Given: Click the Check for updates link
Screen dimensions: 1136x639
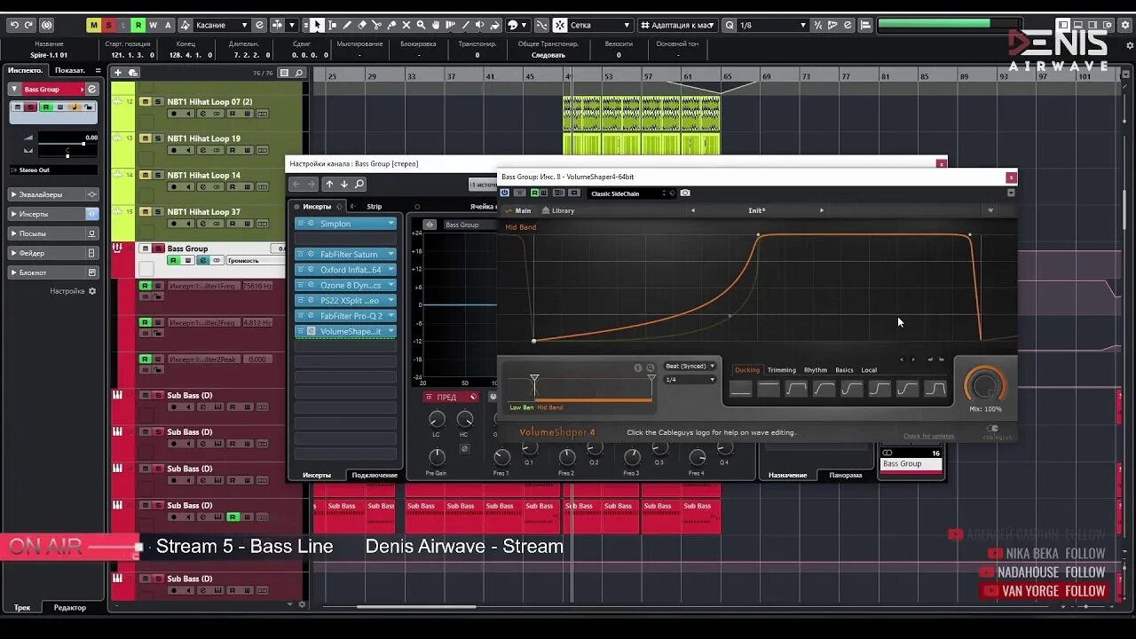Looking at the screenshot, I should click(929, 436).
